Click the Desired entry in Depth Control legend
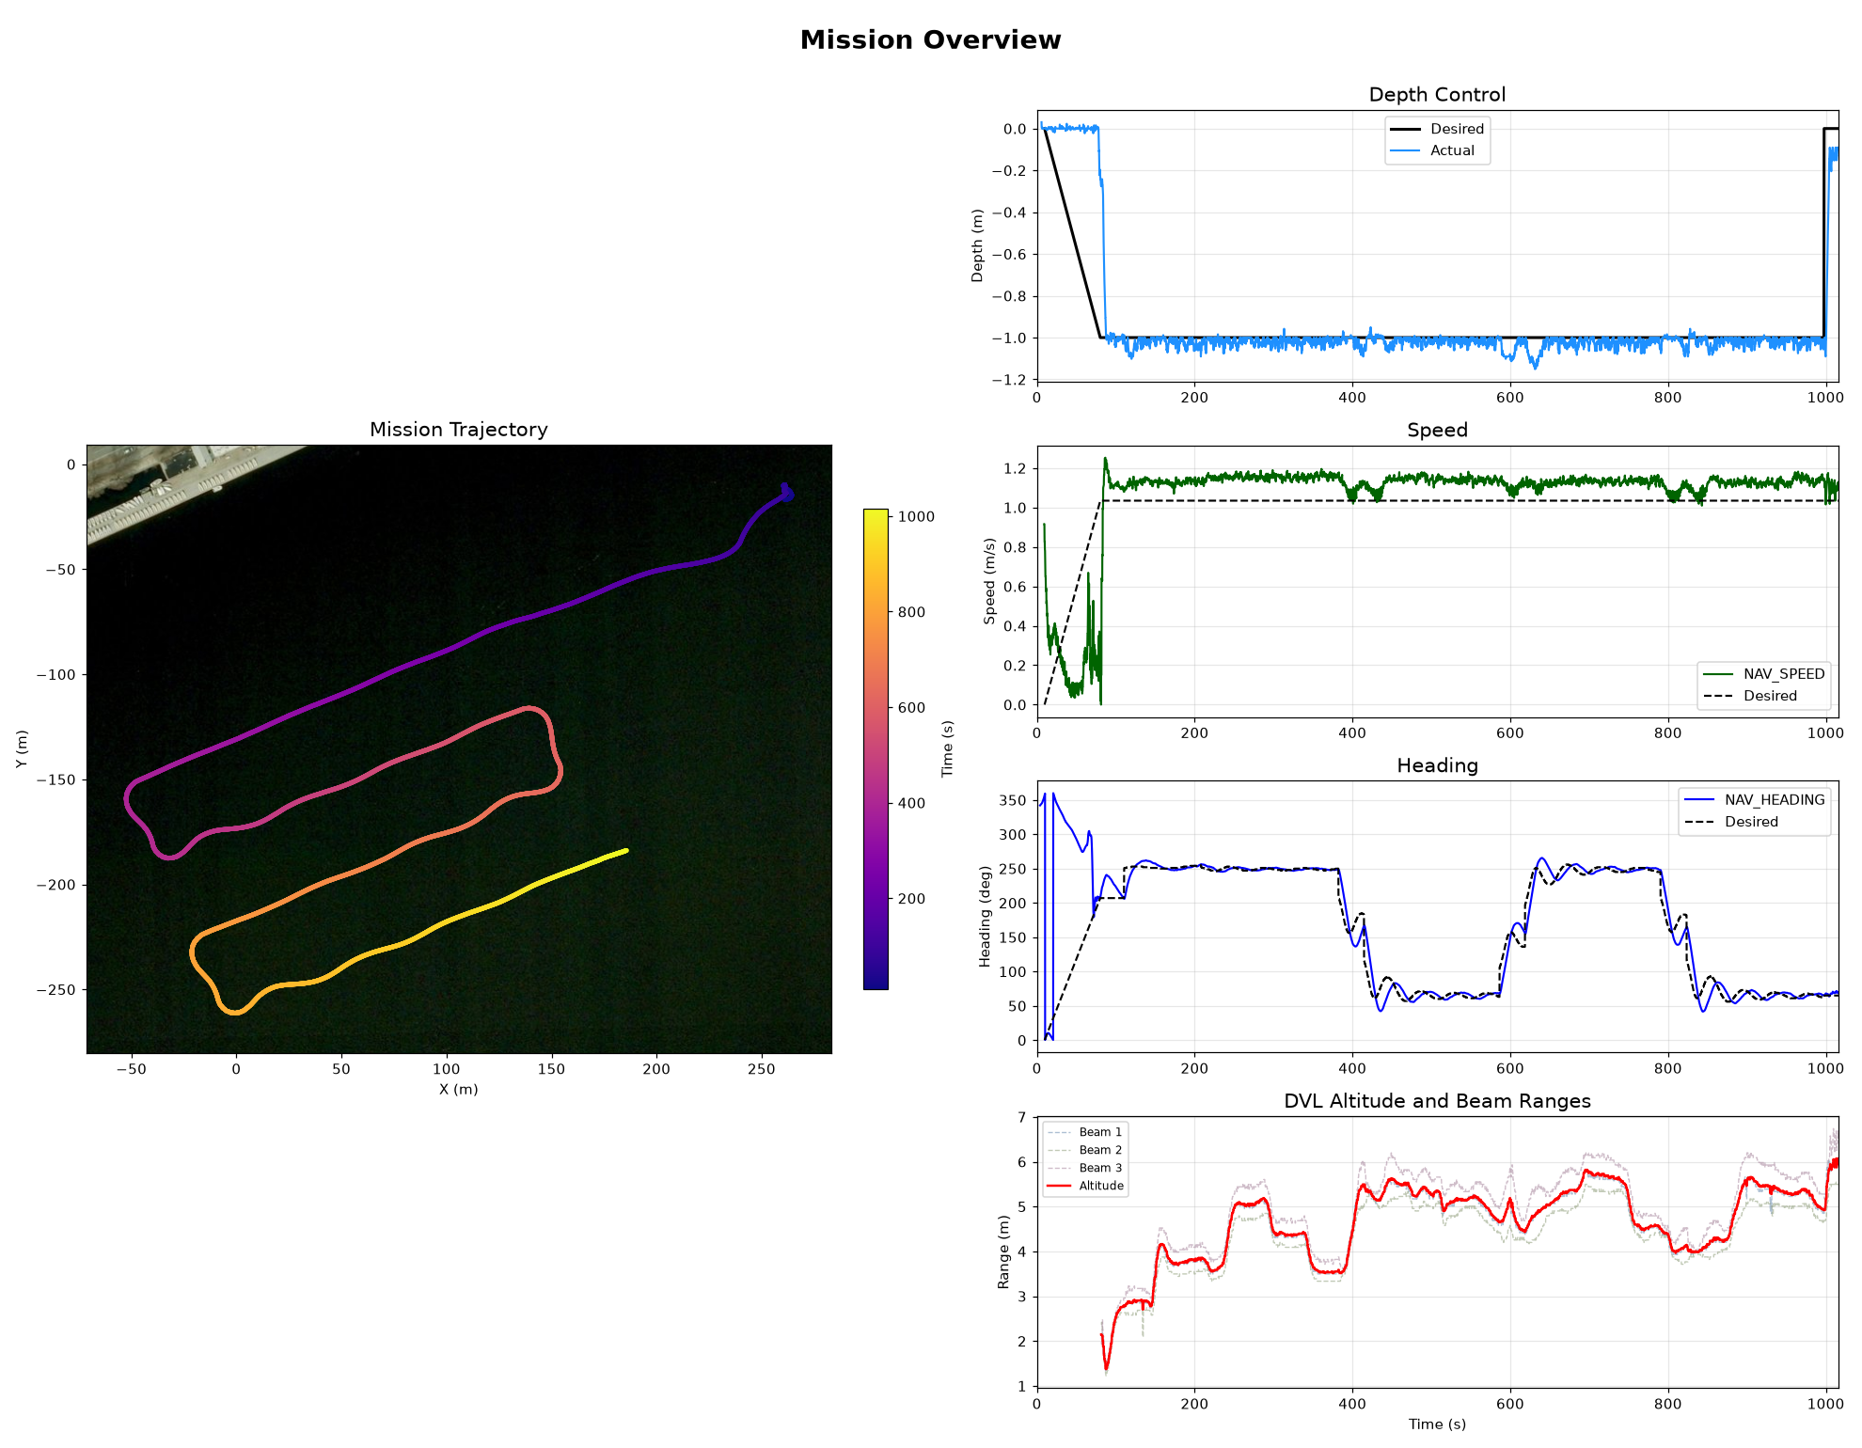This screenshot has height=1448, width=1862. click(1437, 129)
